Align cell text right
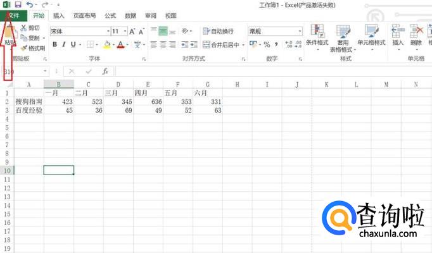 point(172,44)
